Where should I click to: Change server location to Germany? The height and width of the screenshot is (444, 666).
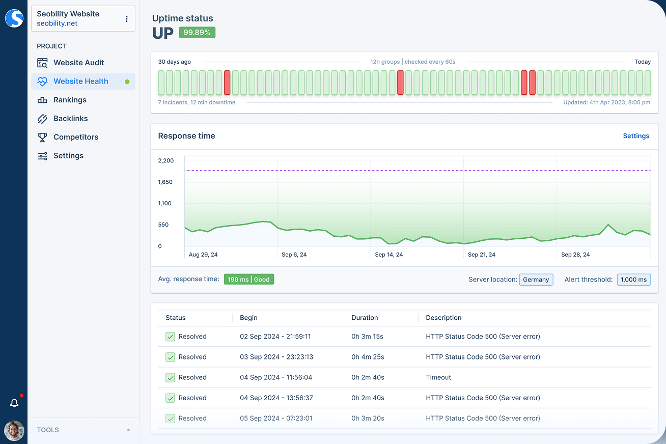tap(536, 279)
